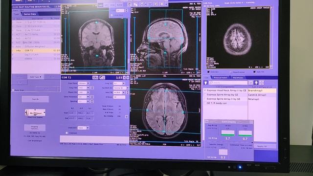This screenshot has height=176, width=313.
Task: Select NVarrayII coil configuration
Action: 262,99
